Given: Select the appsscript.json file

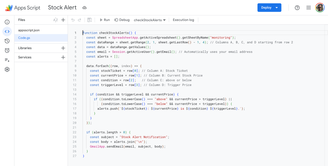Looking at the screenshot, I should tap(29, 30).
